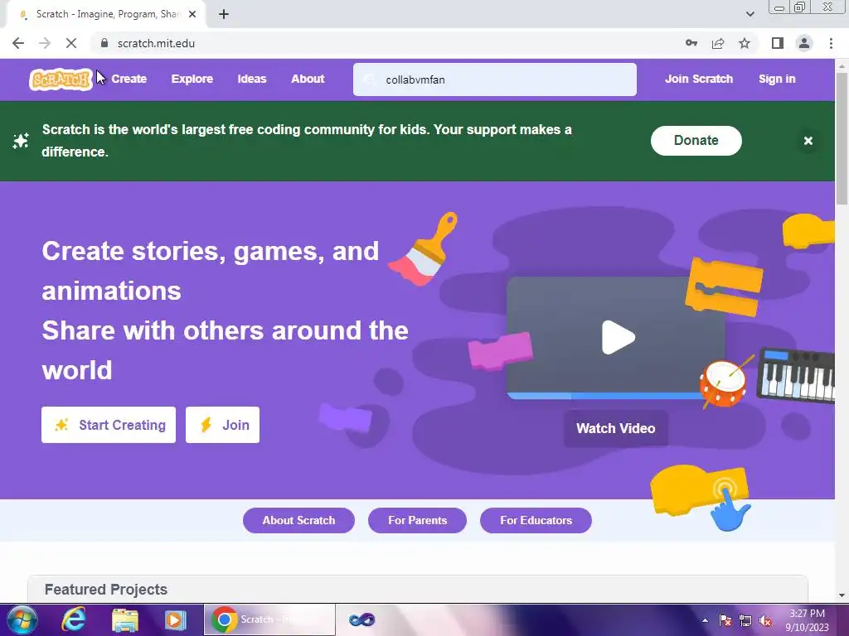Bookmark the page with the star icon
Image resolution: width=849 pixels, height=636 pixels.
(745, 43)
